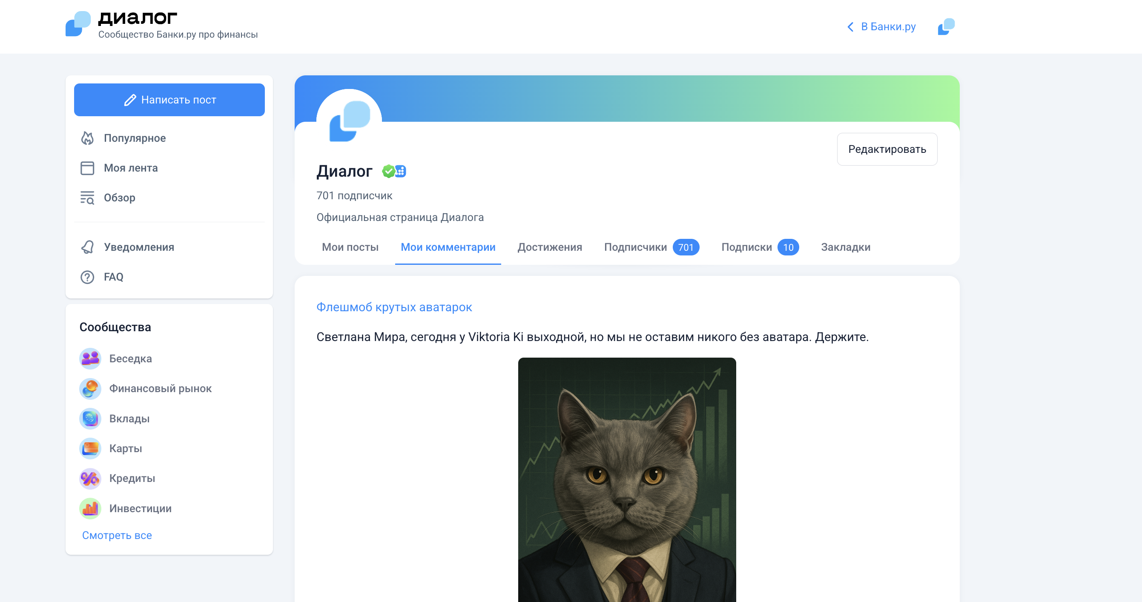Click the Диалог profile name heading

(x=344, y=171)
